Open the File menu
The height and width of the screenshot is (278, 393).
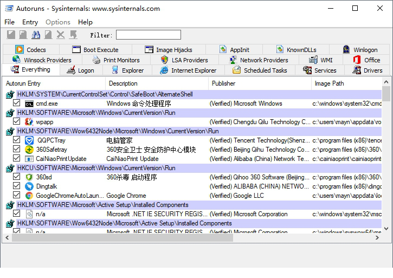coord(10,22)
